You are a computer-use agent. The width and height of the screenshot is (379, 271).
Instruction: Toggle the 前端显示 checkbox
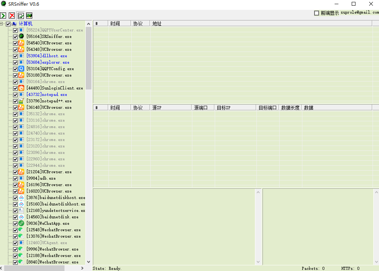pos(316,13)
